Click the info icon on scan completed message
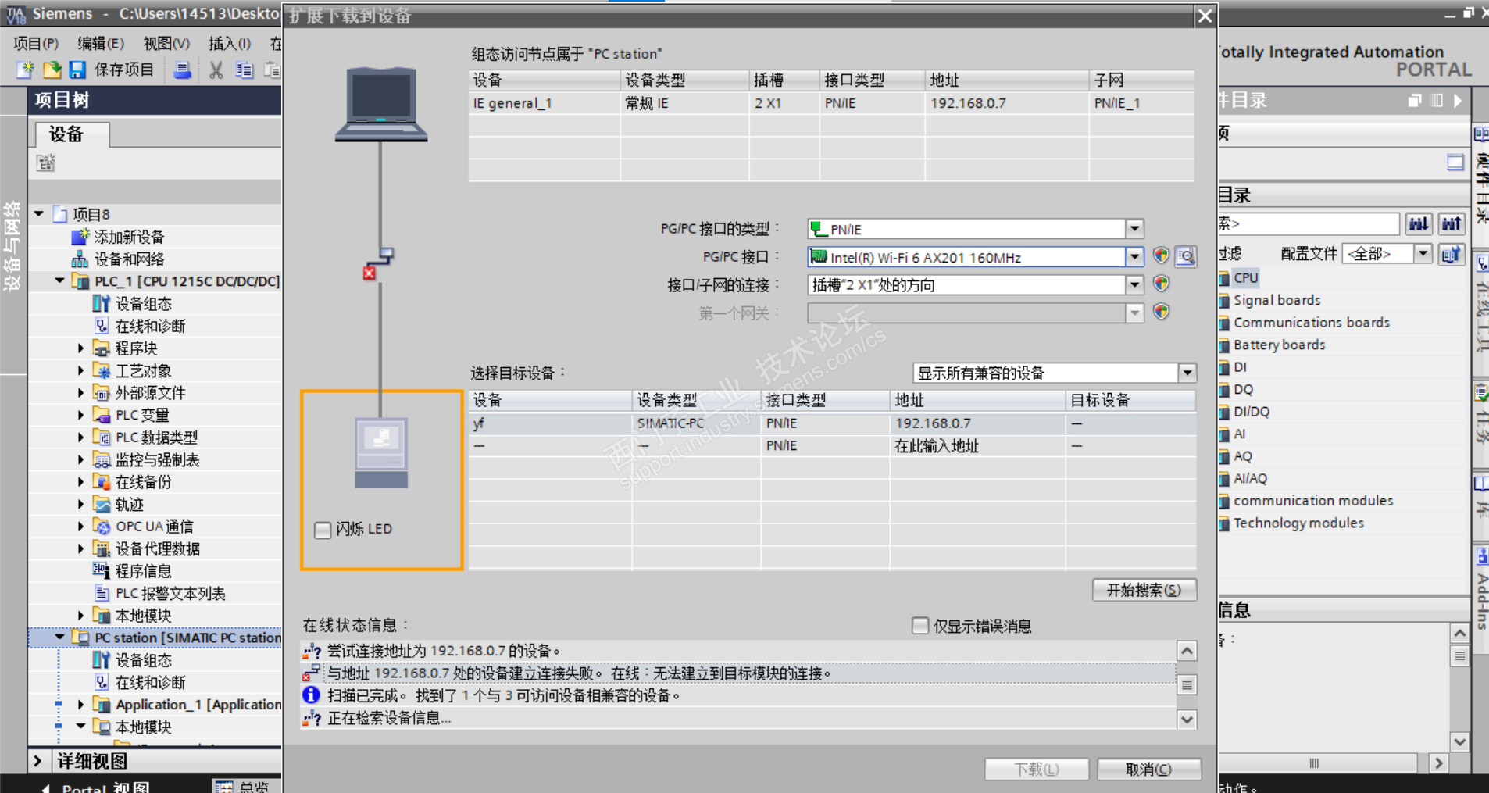This screenshot has width=1489, height=793. pyautogui.click(x=311, y=695)
